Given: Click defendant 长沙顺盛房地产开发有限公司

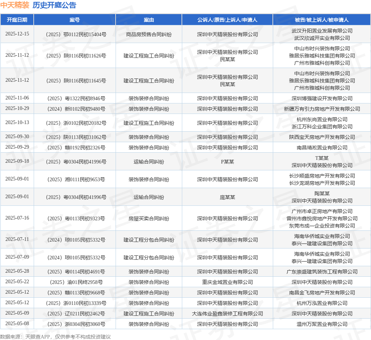Looking at the screenshot, I should [x=322, y=176].
